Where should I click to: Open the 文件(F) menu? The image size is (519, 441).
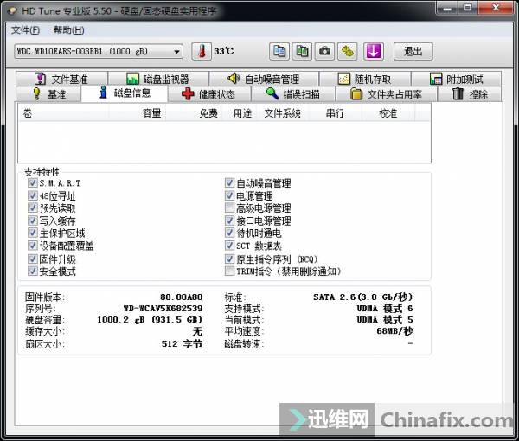tap(25, 30)
